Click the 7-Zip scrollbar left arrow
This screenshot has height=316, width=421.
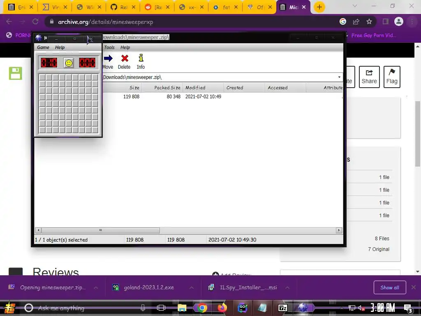click(x=38, y=230)
